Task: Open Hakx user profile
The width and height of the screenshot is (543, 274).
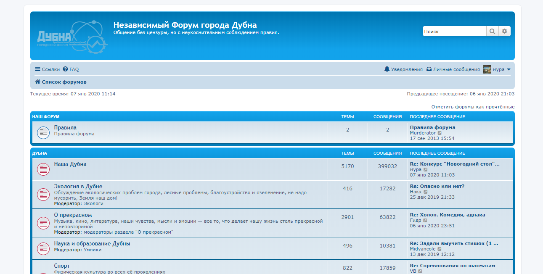Action: [416, 192]
